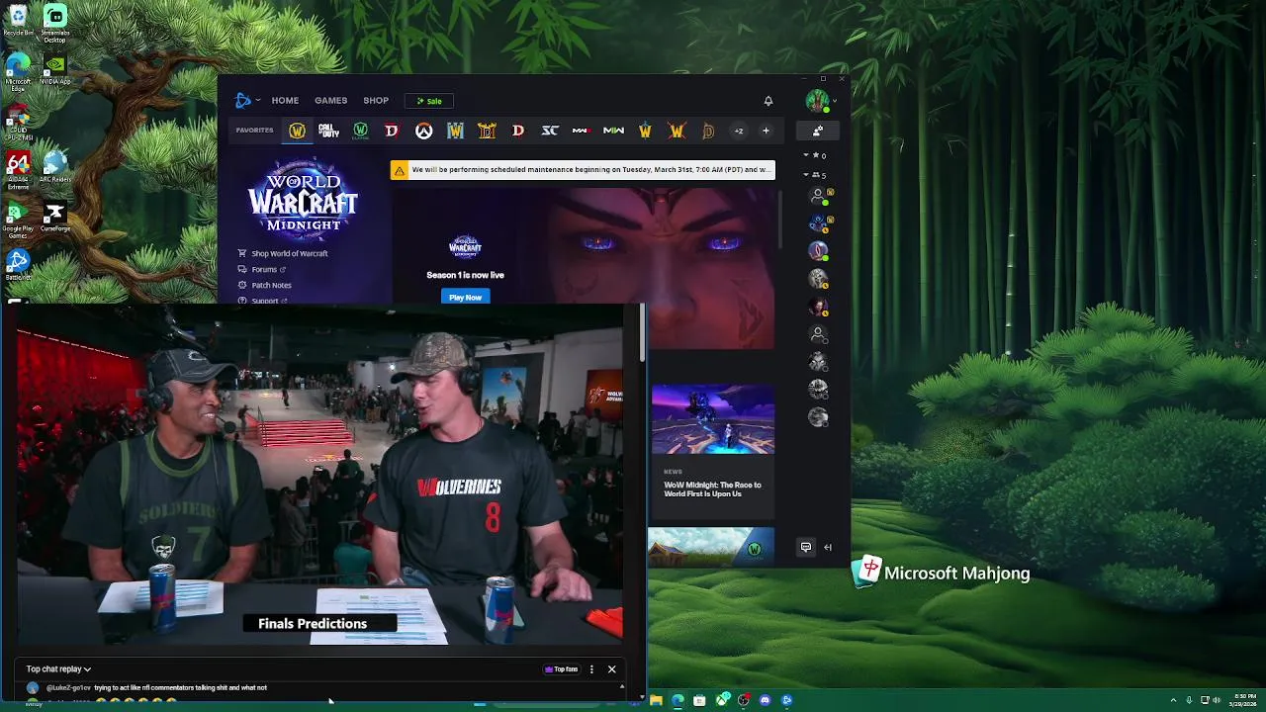The height and width of the screenshot is (712, 1266).
Task: Select StarCraft SC icon in favorites
Action: 550,131
